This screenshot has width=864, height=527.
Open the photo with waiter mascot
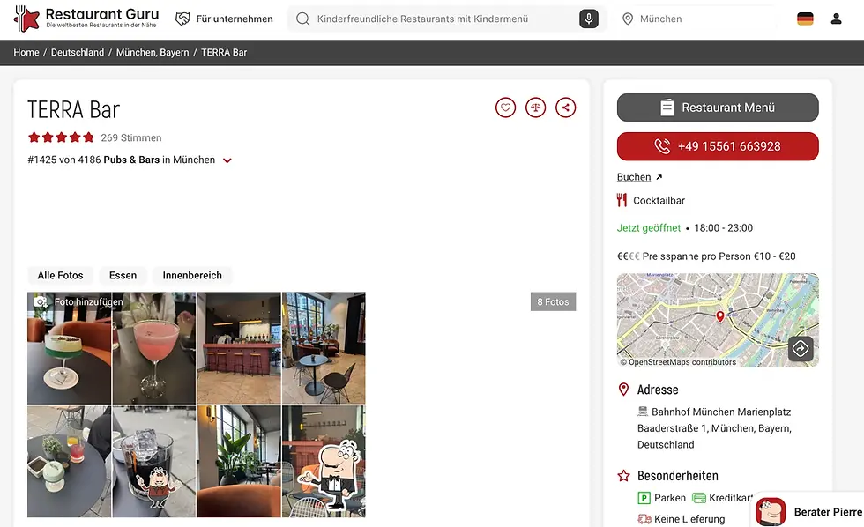(324, 462)
